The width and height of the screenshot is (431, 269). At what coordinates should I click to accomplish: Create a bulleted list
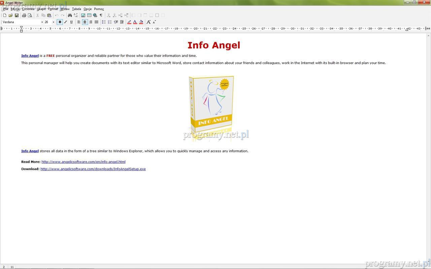[x=104, y=22]
